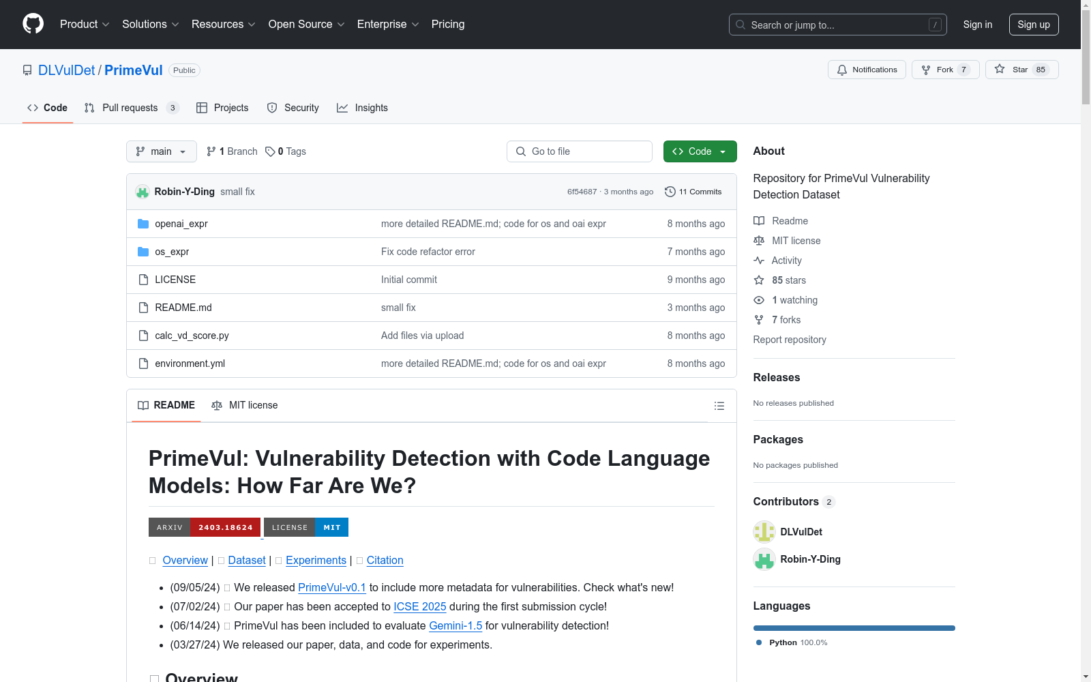This screenshot has width=1091, height=682.
Task: Expand the Enterprise menu
Action: coord(388,25)
